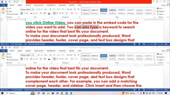Apply No Spacing style in top window
Image resolution: width=170 pixels, height=95 pixels.
click(95, 11)
